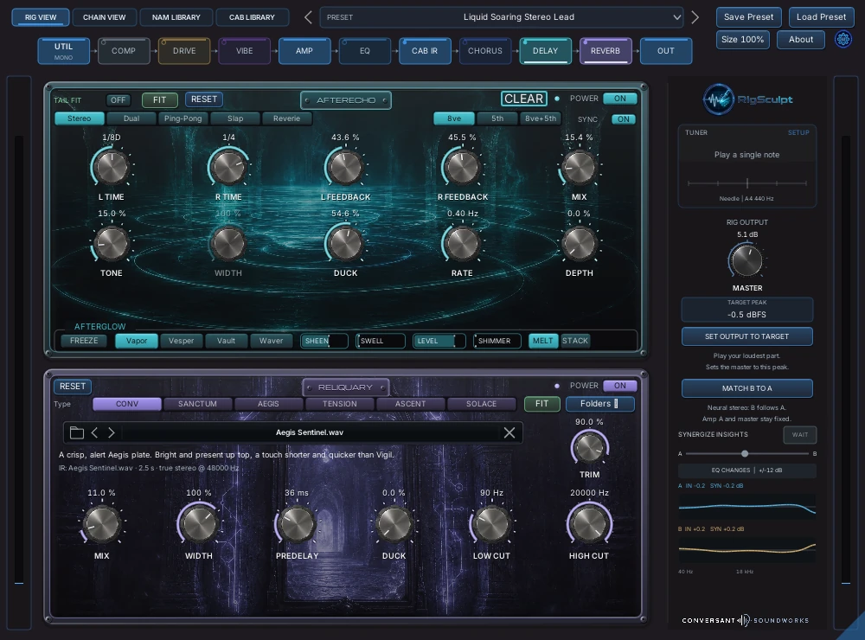Viewport: 865px width, 640px height.
Task: Open the AFTERECHO model selector
Action: pyautogui.click(x=346, y=100)
